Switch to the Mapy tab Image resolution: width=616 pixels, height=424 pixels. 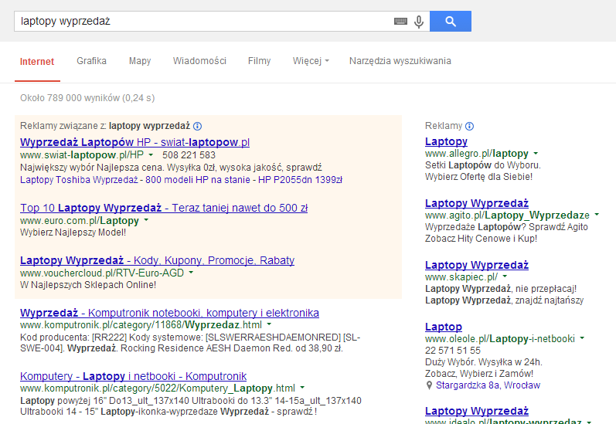pyautogui.click(x=140, y=61)
